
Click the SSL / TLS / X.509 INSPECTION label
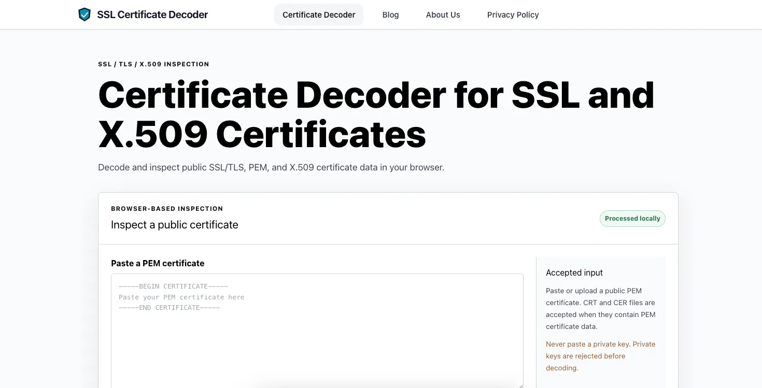153,64
